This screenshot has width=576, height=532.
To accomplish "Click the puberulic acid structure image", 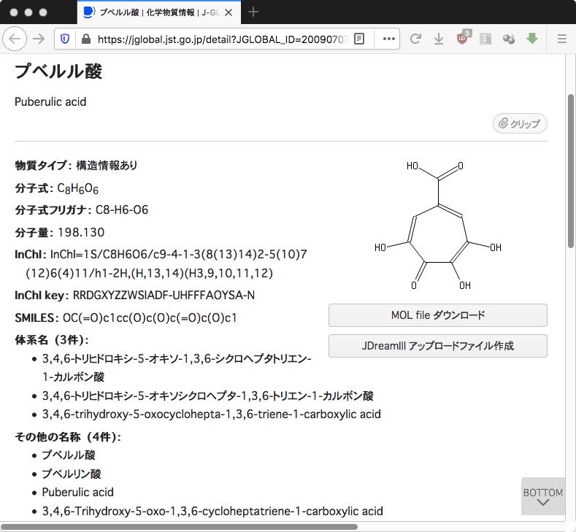I will click(x=437, y=225).
